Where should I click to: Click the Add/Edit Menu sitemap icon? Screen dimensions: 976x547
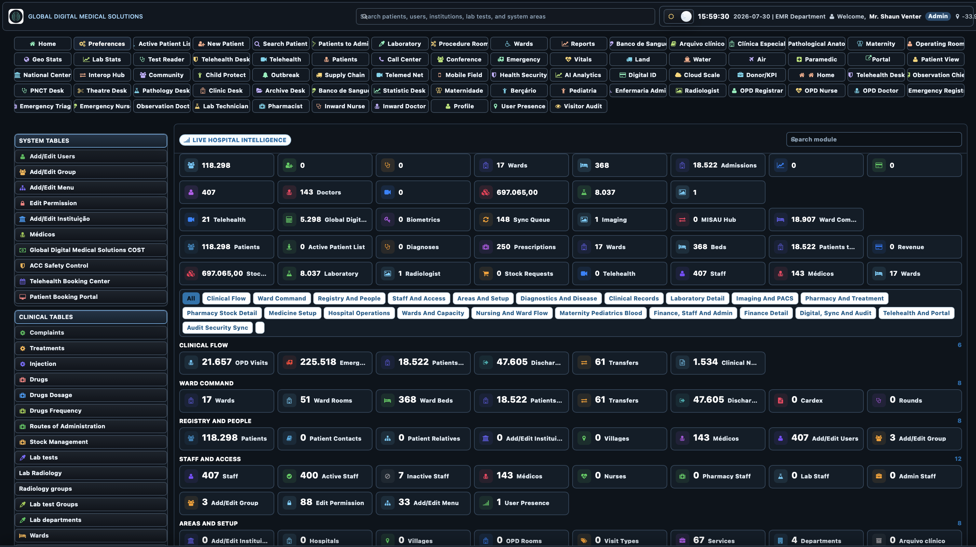[x=23, y=188]
